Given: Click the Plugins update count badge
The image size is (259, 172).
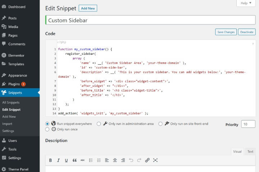Looking at the screenshot, I should tap(23, 84).
